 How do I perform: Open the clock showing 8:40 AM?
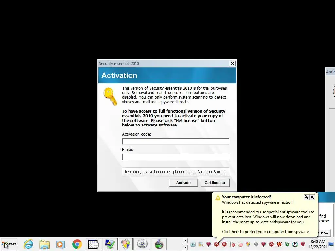pos(318,244)
